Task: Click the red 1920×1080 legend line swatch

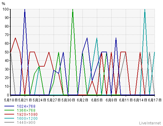Action: click(x=9, y=114)
